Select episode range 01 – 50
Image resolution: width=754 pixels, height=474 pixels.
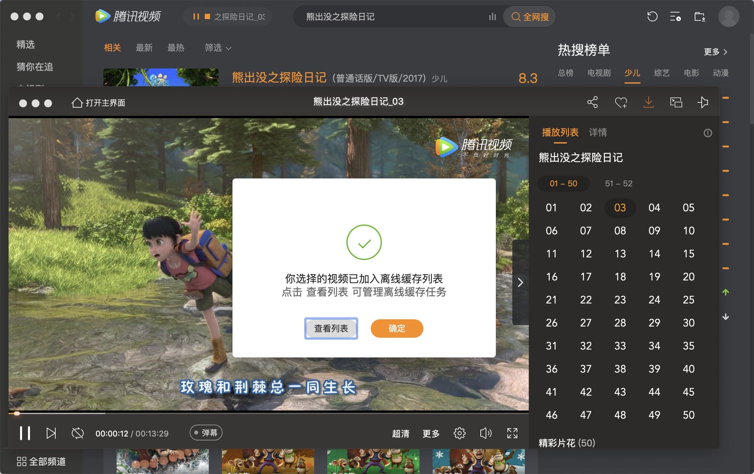563,183
